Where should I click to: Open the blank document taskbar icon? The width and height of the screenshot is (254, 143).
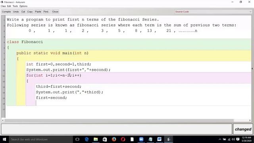coord(132,139)
